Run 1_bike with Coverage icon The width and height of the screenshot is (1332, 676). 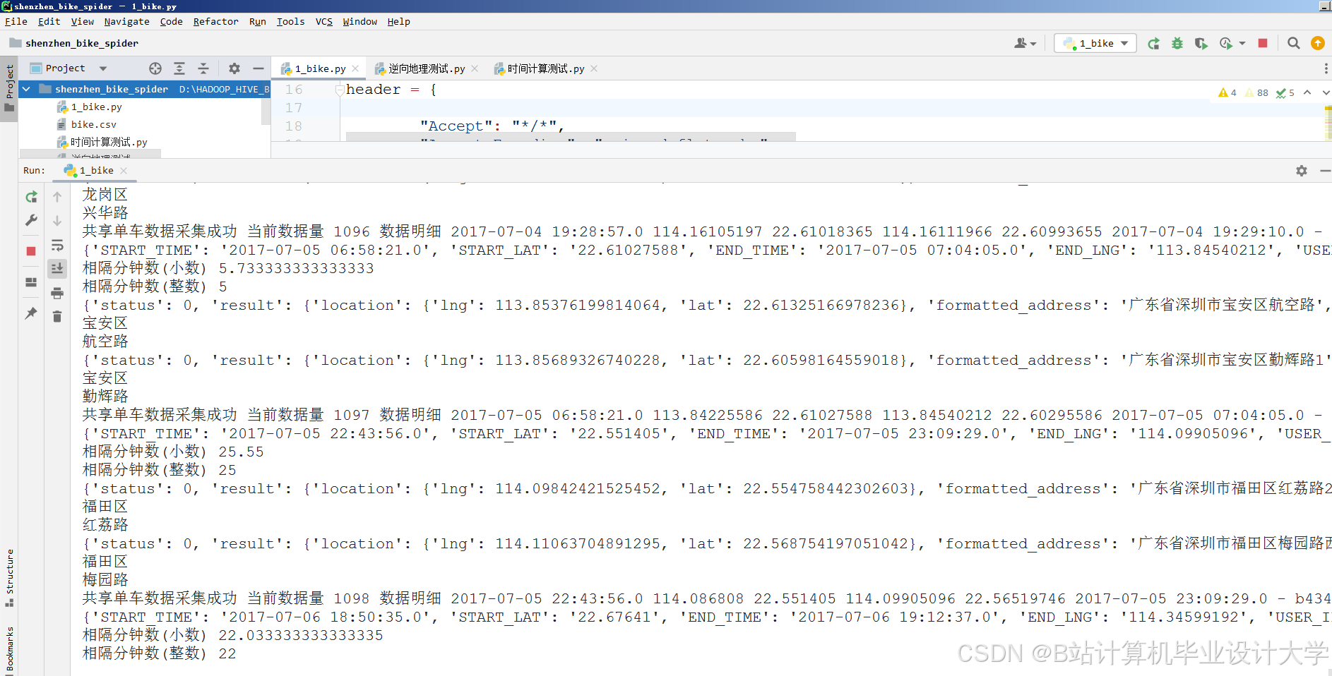(x=1201, y=43)
